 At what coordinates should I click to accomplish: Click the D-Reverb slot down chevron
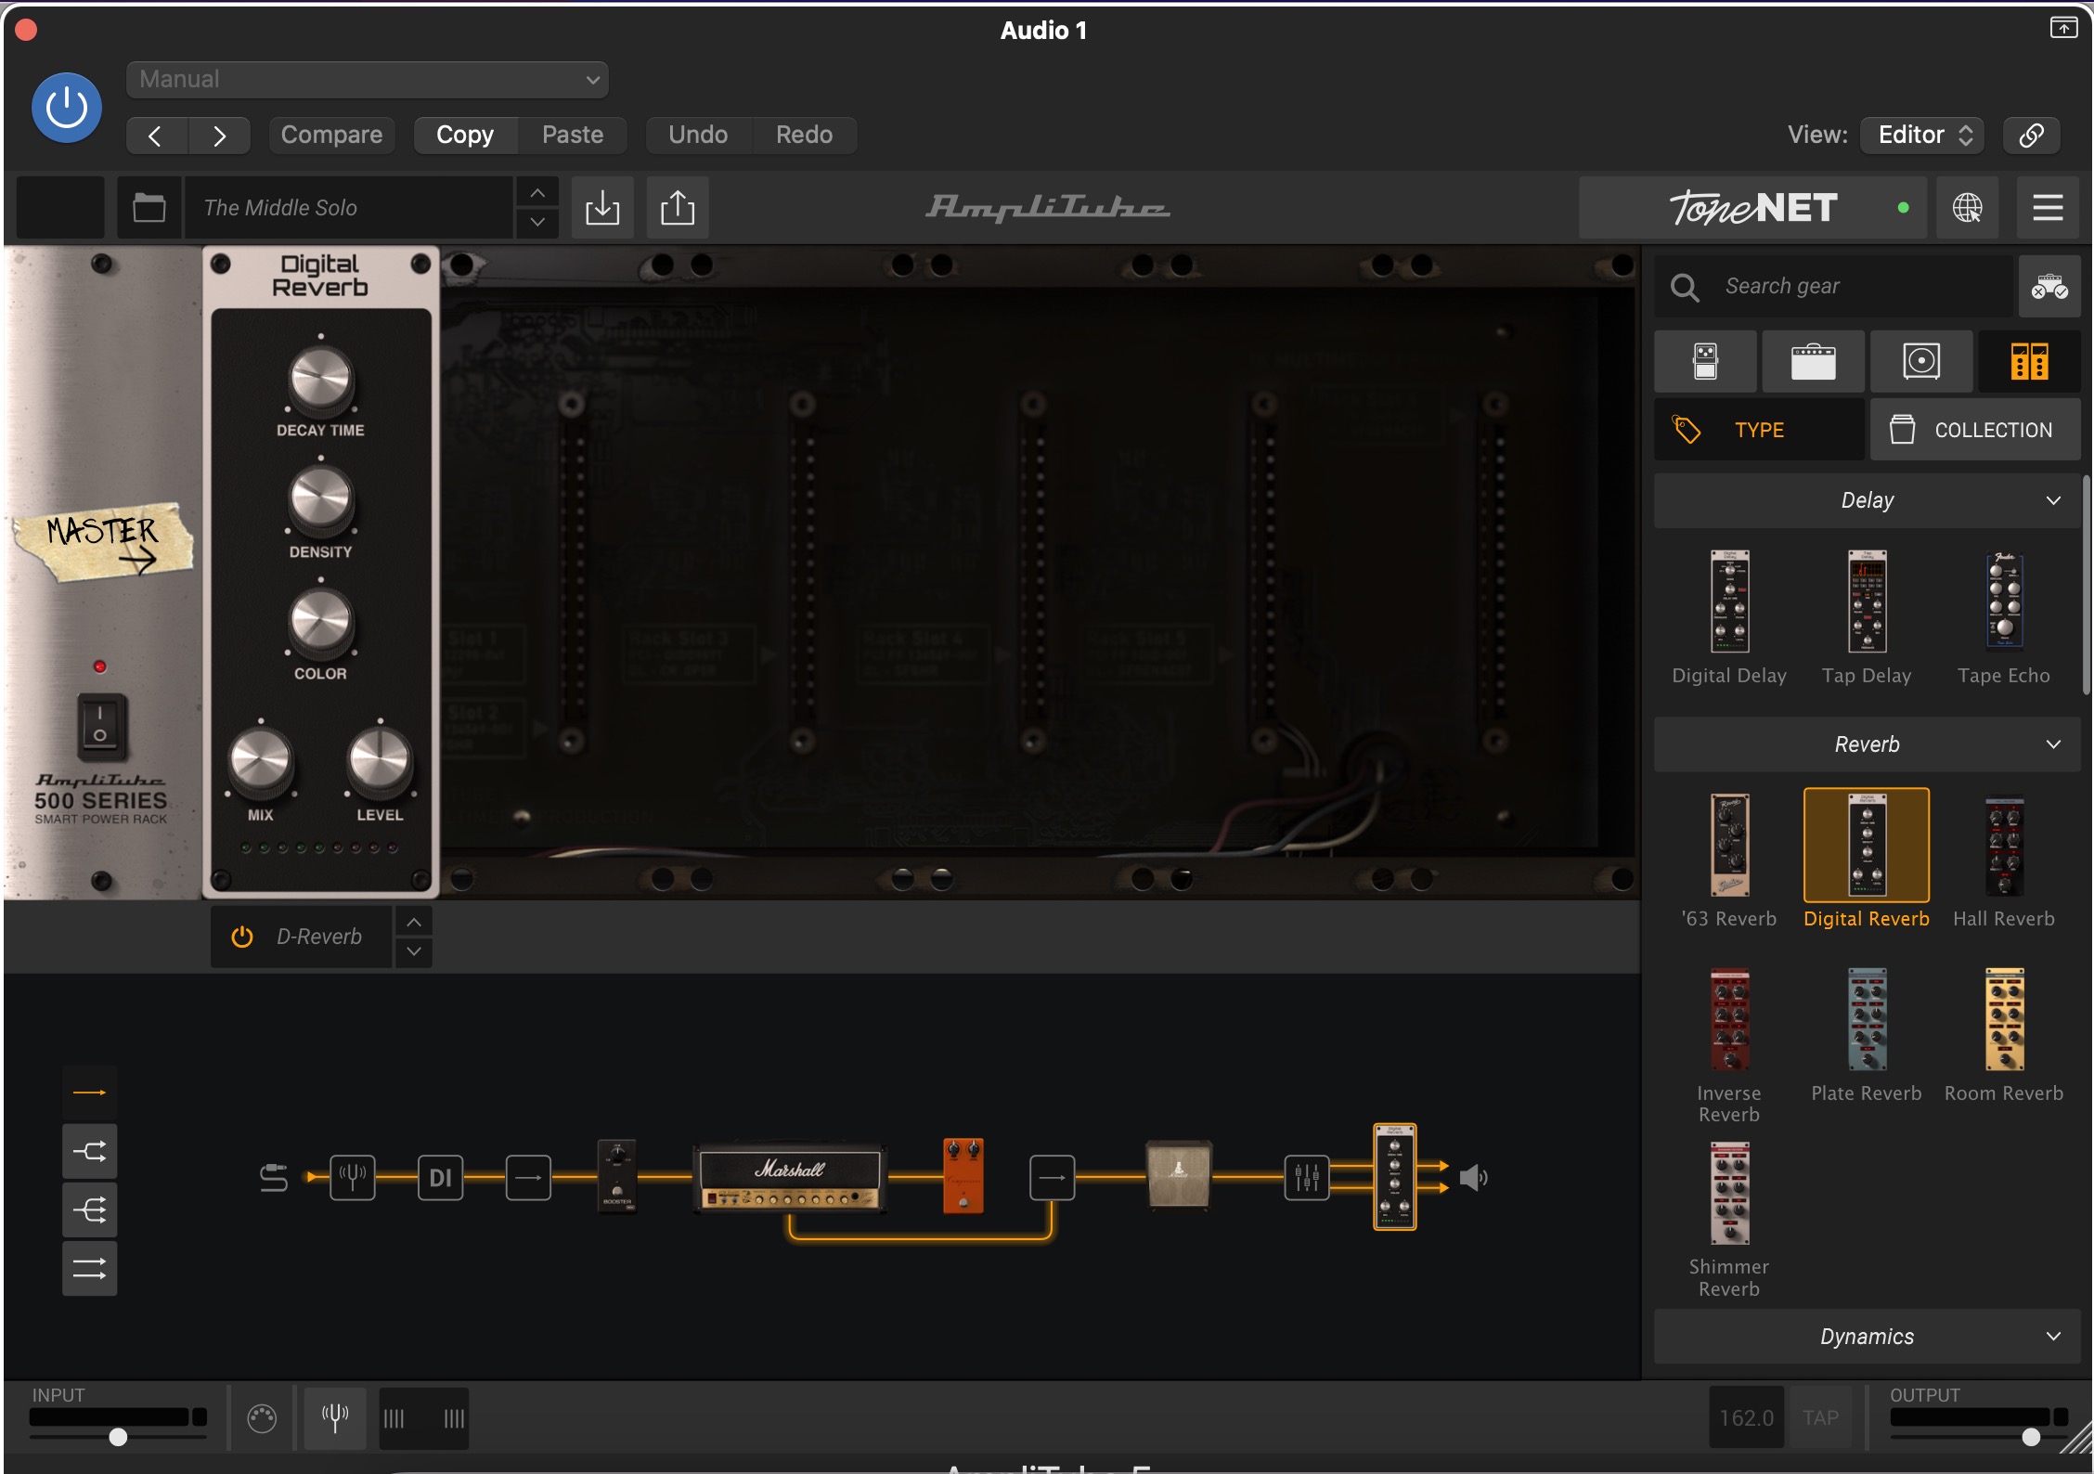pyautogui.click(x=414, y=952)
